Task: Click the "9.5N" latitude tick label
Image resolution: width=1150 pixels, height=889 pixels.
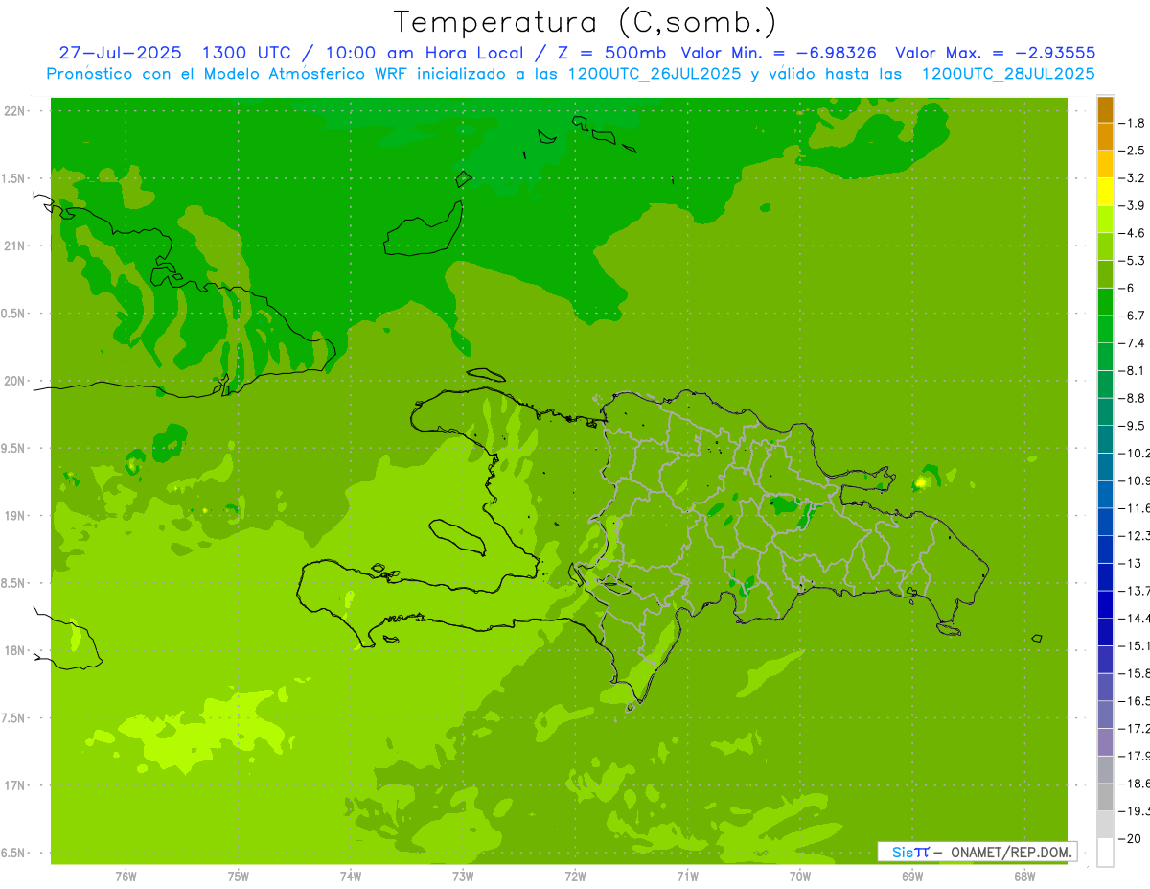Action: pyautogui.click(x=13, y=448)
